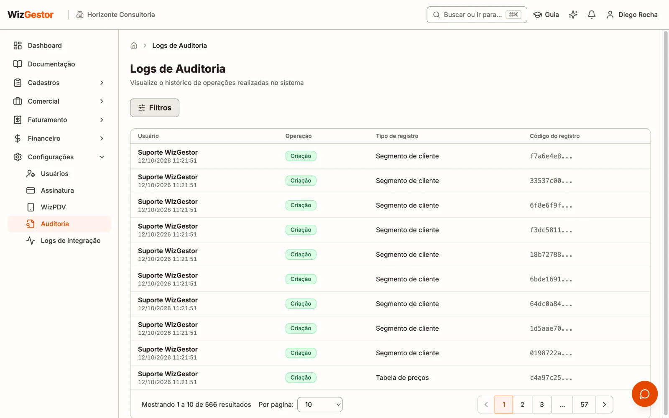Click the home breadcrumb icon
Screen dimensions: 669x418
pyautogui.click(x=134, y=46)
